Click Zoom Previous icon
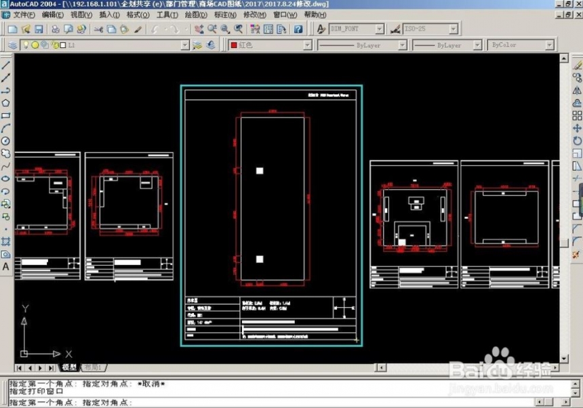Screen dimensions: 583x408 coord(239,29)
